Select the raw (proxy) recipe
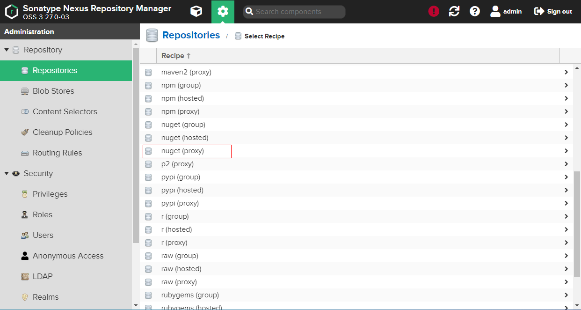Screen dimensions: 581x310 (179, 282)
